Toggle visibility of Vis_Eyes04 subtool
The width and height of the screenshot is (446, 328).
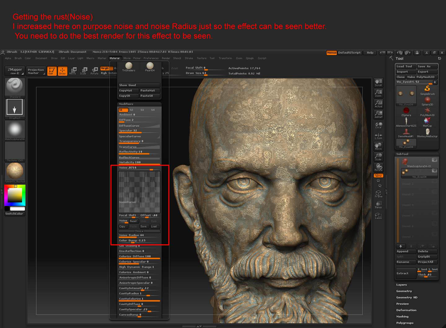tap(435, 171)
